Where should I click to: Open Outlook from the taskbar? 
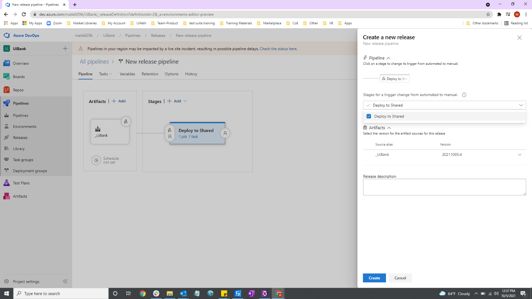point(183,293)
